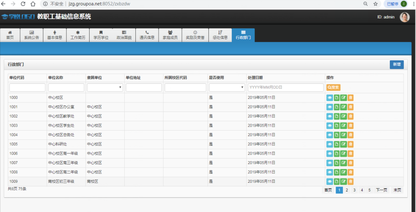The height and width of the screenshot is (212, 416).
Task: View details of unit 1009 via eye icon
Action: click(x=330, y=181)
